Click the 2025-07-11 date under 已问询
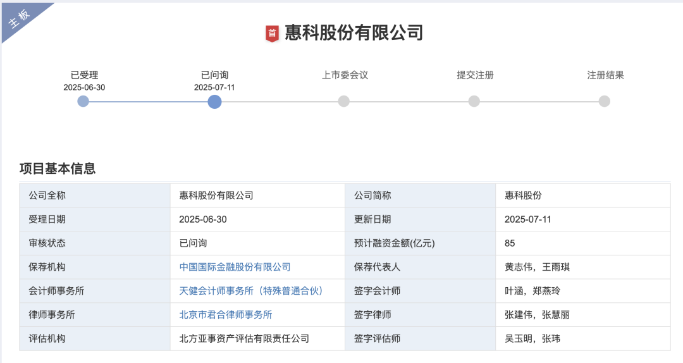This screenshot has width=683, height=363. [214, 88]
